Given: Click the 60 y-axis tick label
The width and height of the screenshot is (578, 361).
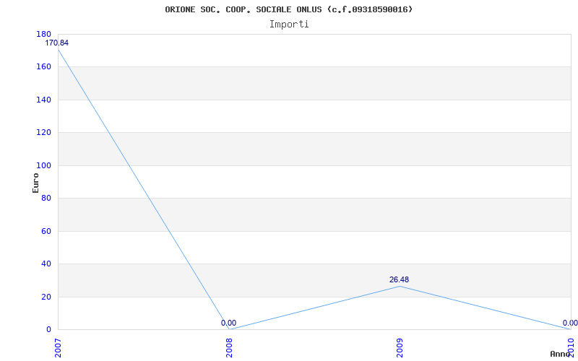Looking at the screenshot, I should pyautogui.click(x=46, y=231).
